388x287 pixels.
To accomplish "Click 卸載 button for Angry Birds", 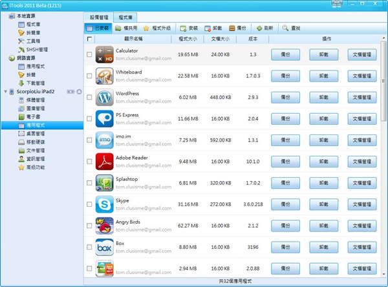I will pos(324,226).
